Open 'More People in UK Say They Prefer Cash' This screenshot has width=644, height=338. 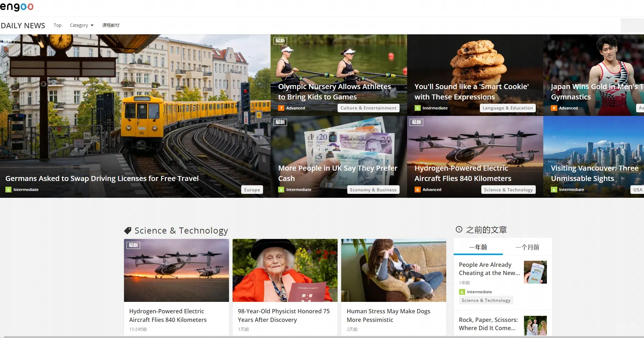[x=338, y=173]
